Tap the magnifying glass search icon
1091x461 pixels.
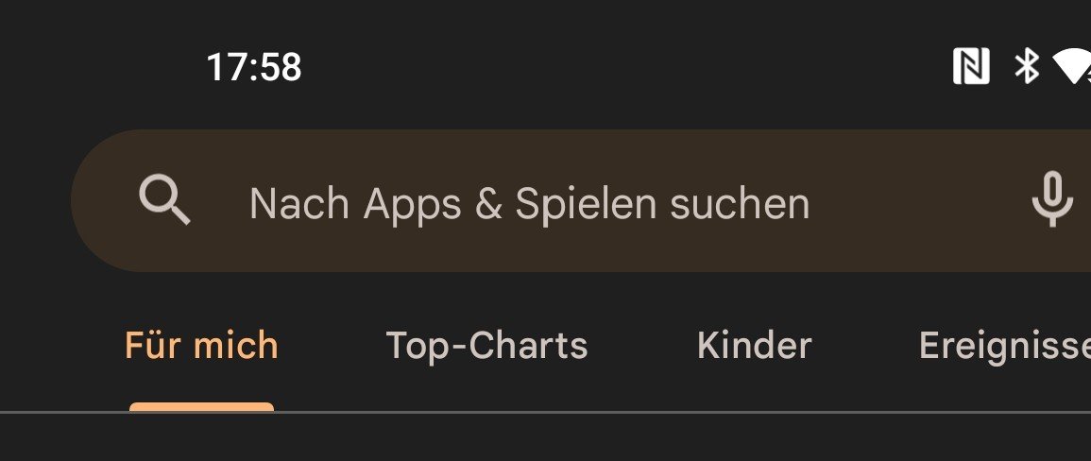tap(164, 199)
